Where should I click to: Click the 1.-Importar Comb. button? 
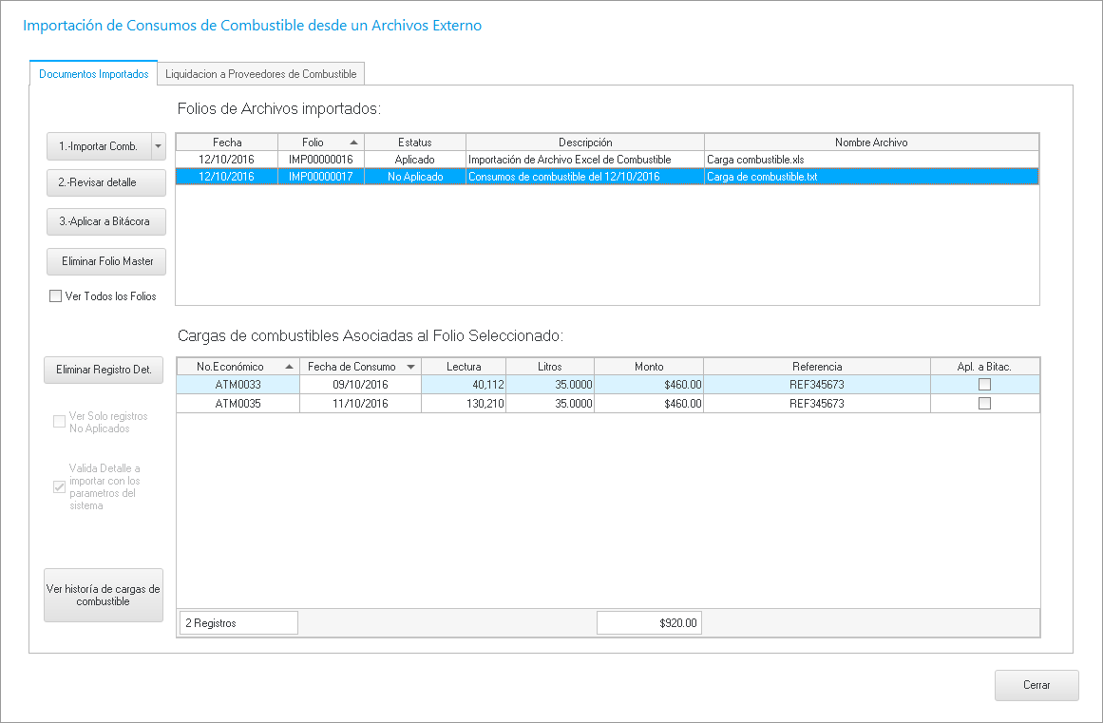(x=98, y=146)
